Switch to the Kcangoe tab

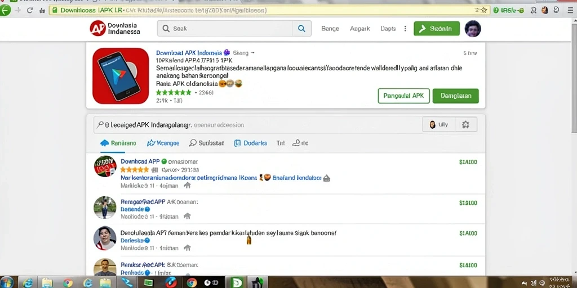pos(163,143)
